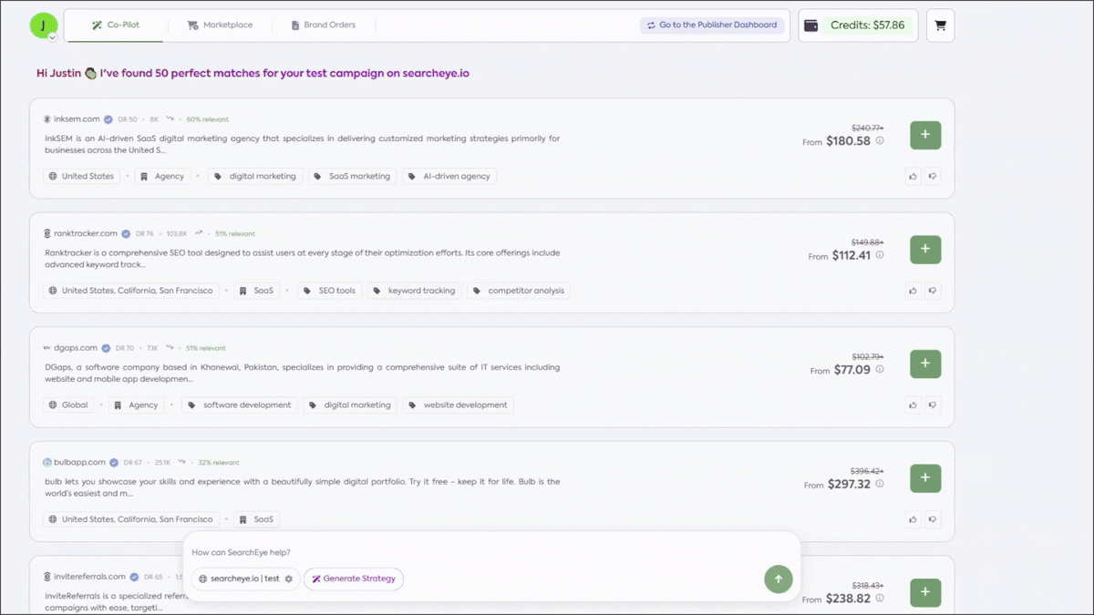Screen dimensions: 1094x615
Task: Switch to the Marketplace tab
Action: [219, 26]
